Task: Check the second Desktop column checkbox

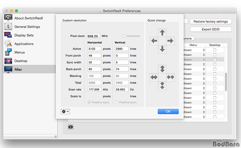Action: coord(215,55)
